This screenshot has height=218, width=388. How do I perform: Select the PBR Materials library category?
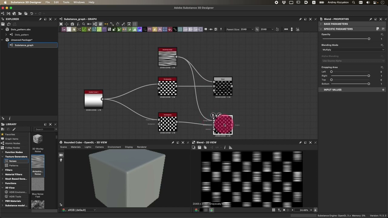point(13,201)
